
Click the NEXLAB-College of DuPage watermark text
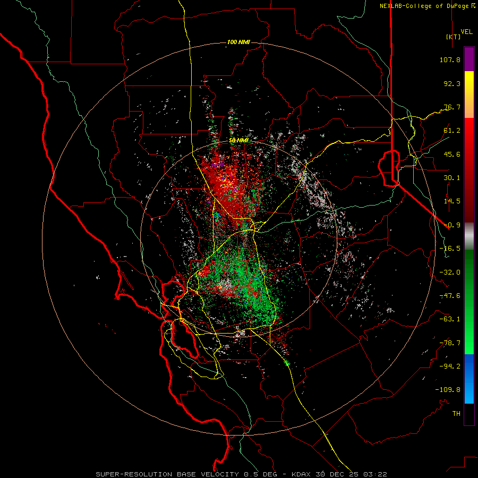(x=427, y=6)
